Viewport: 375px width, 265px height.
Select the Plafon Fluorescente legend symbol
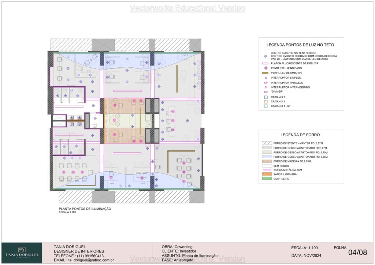tap(266, 63)
